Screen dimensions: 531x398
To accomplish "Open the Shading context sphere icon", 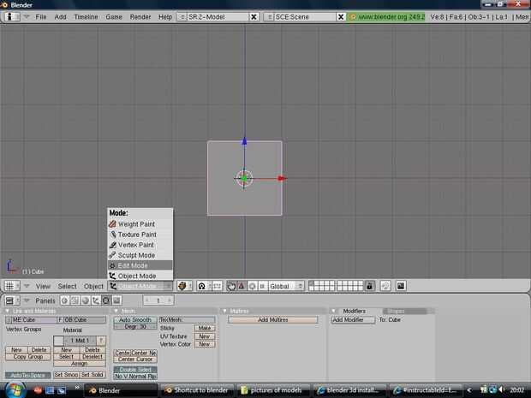I will coord(86,300).
